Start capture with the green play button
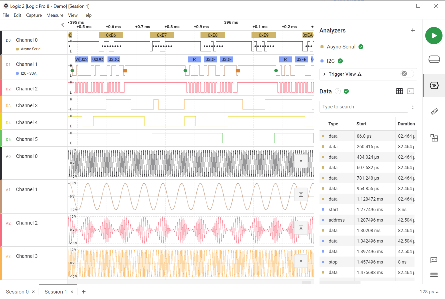 click(434, 36)
